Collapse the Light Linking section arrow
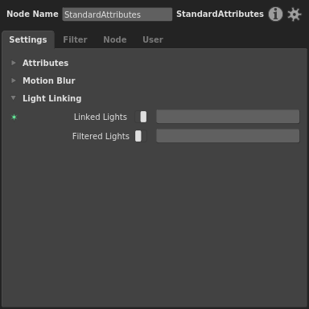This screenshot has height=309, width=309. [x=14, y=98]
